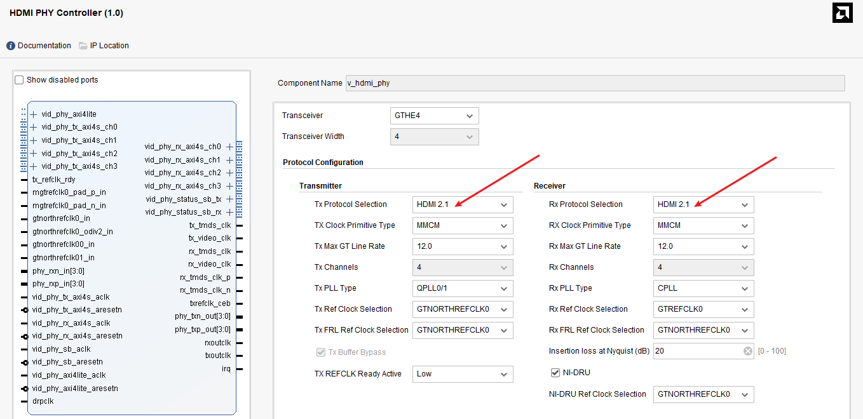Open the Transceiver GTHE4 dropdown
The height and width of the screenshot is (419, 863).
434,116
